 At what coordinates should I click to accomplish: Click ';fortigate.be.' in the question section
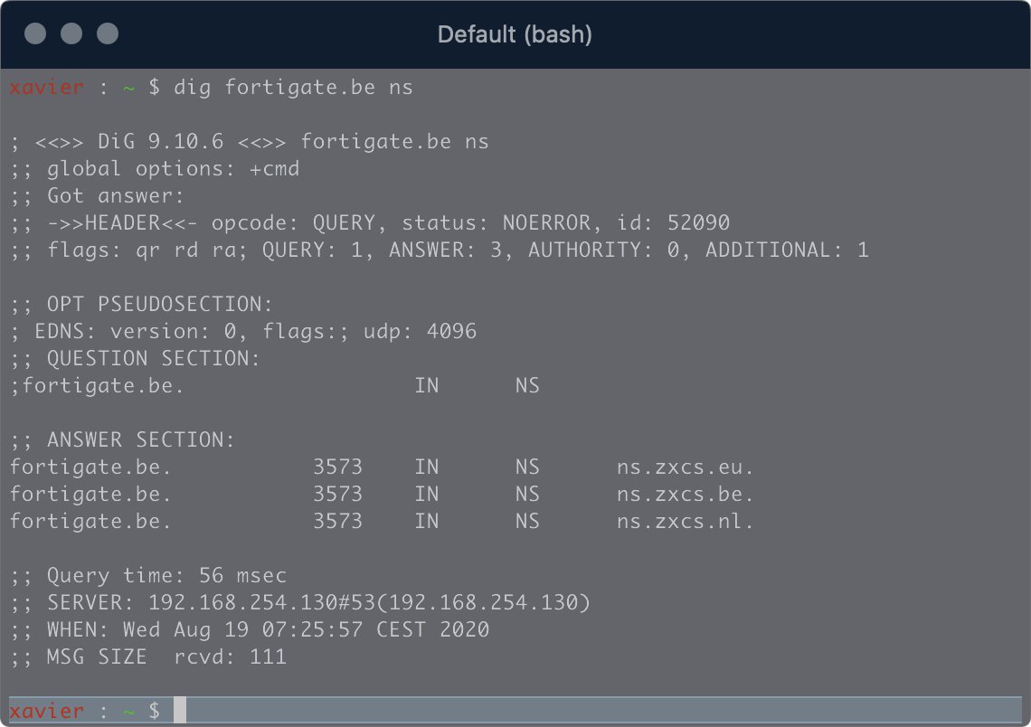[x=98, y=386]
